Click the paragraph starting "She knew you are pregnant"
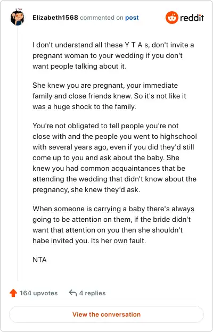213x332 pixels. click(x=109, y=96)
